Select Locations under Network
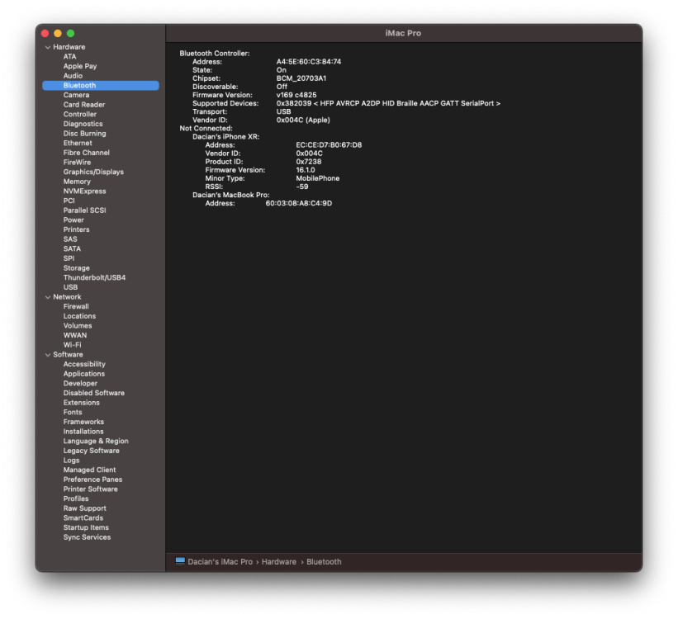Viewport: 678px width, 619px height. 79,316
